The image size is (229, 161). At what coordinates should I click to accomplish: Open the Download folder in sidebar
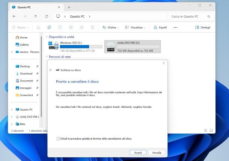[x=26, y=74]
